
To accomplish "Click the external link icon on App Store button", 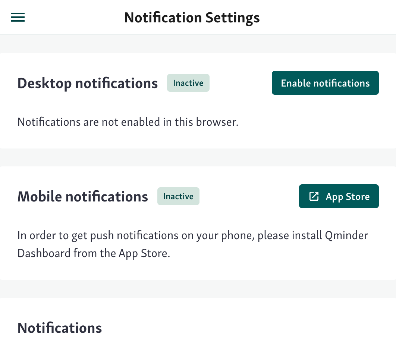I will [314, 196].
